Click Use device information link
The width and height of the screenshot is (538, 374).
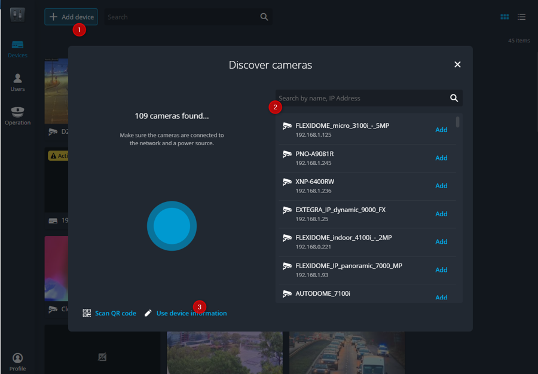[x=191, y=313]
